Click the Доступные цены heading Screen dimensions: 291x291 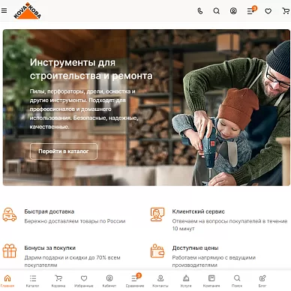pyautogui.click(x=195, y=248)
